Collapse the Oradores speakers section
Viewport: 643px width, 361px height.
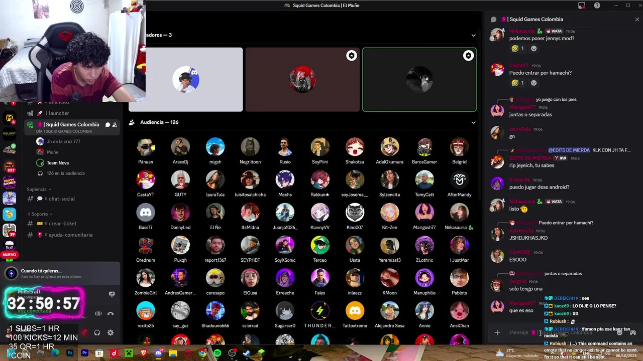473,35
